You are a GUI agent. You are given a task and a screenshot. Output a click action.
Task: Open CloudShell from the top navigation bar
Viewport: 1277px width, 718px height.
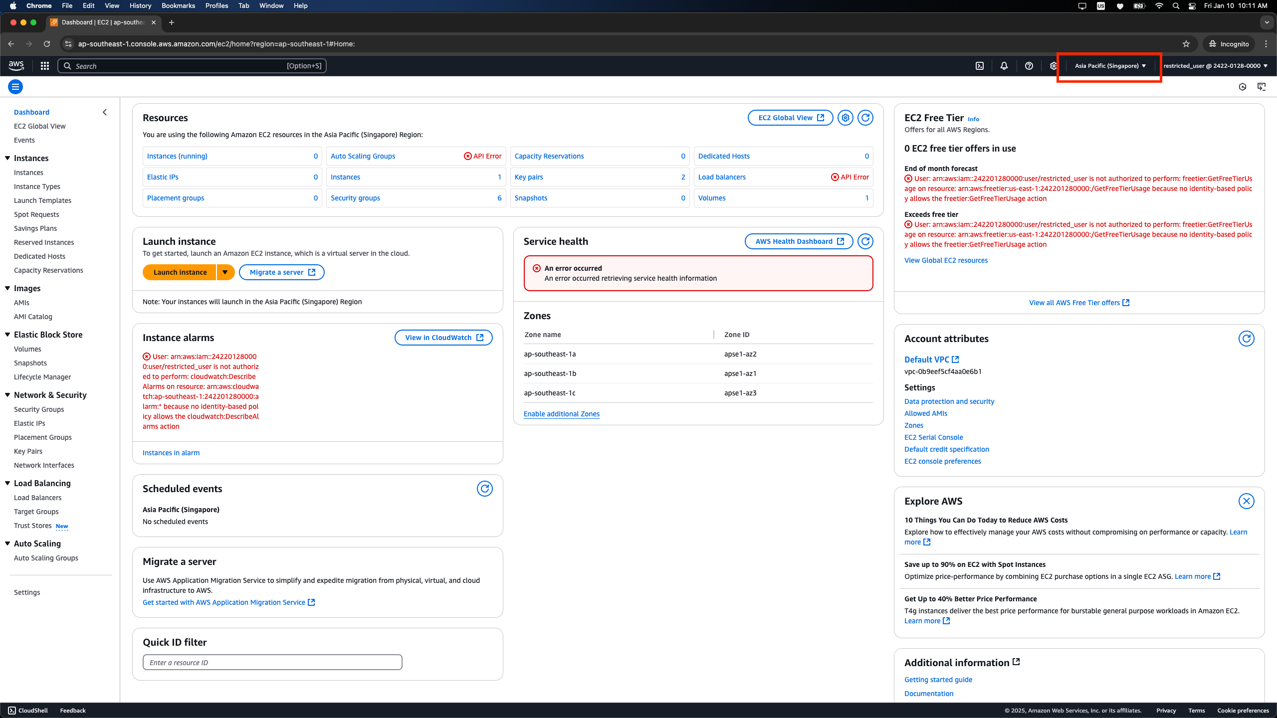point(980,66)
